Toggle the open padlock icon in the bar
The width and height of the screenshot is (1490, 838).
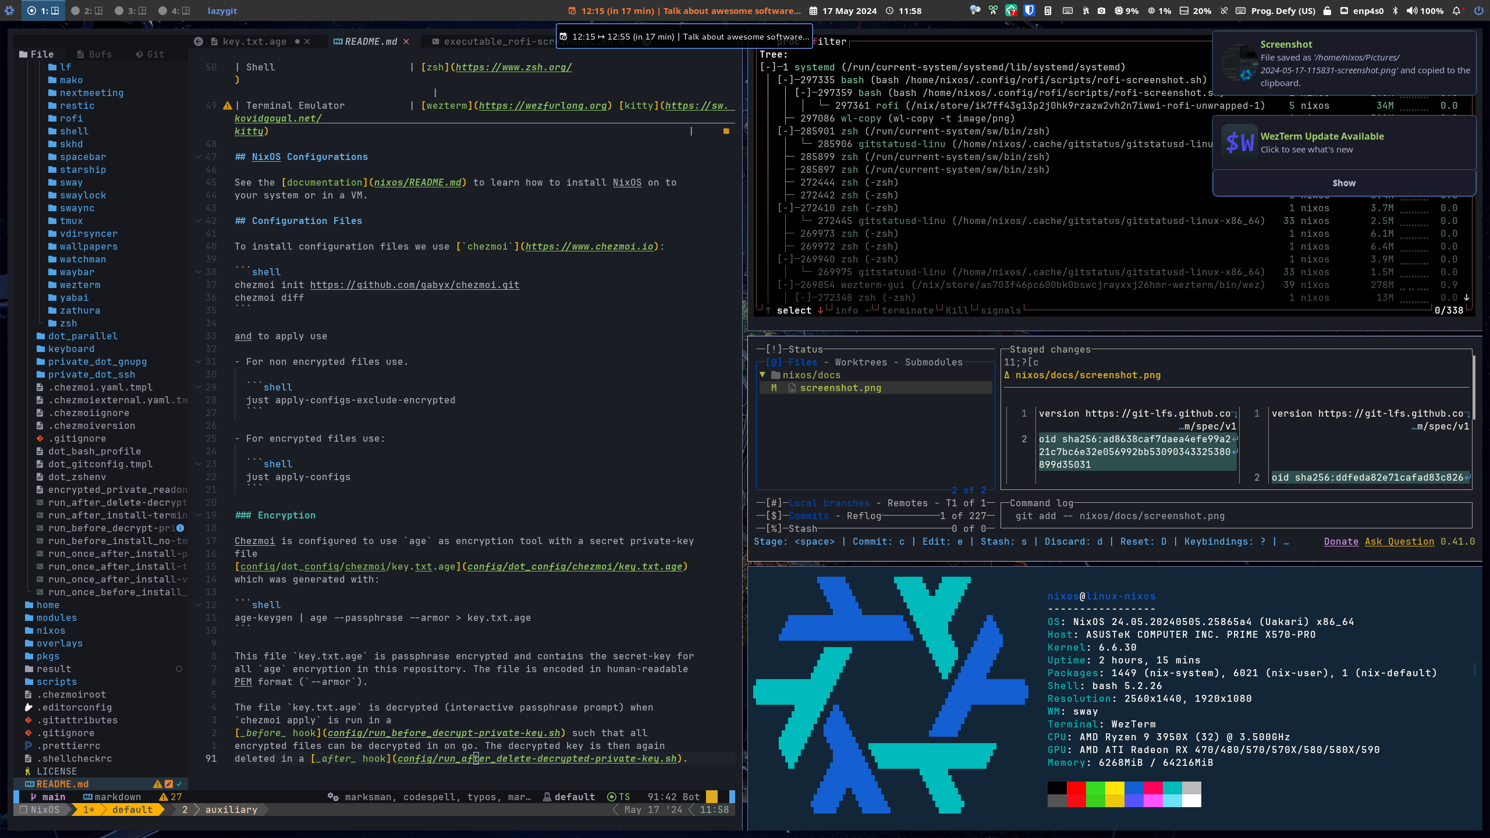click(1328, 10)
